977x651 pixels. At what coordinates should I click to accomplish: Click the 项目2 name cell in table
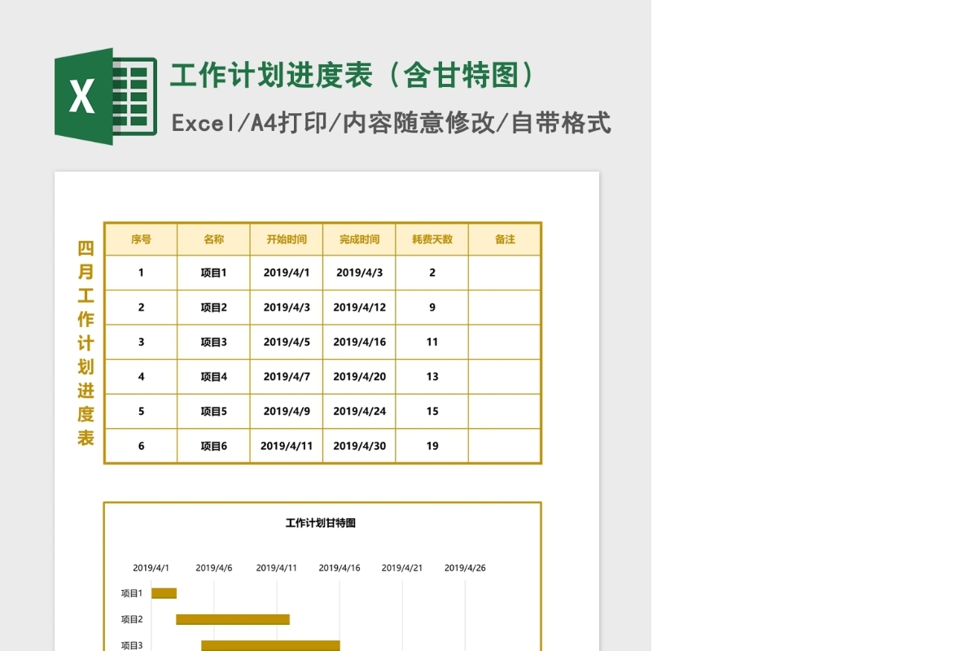213,308
